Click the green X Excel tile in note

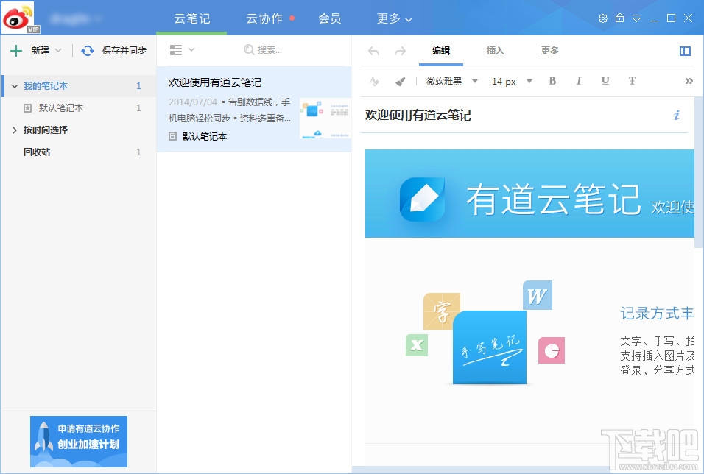coord(417,344)
